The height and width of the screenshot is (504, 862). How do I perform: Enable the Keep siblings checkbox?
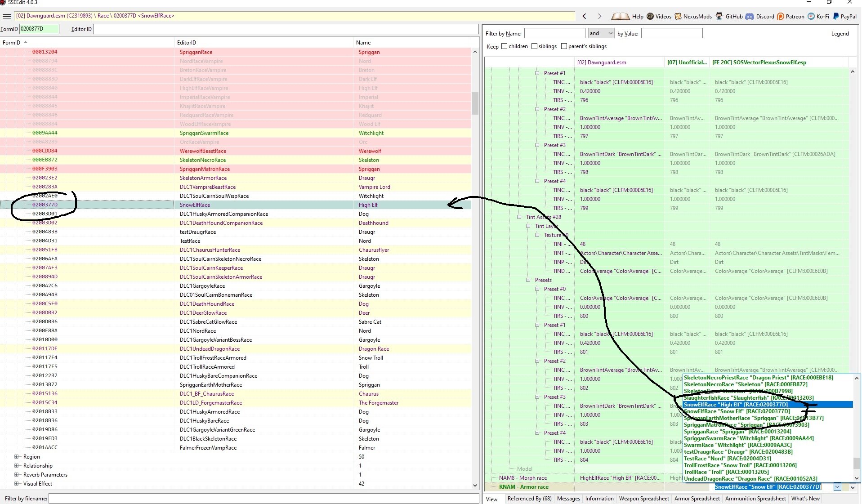click(534, 46)
